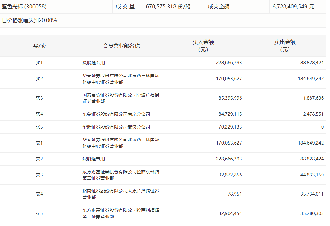Click the 卖出金额 (元) column header

285,46
